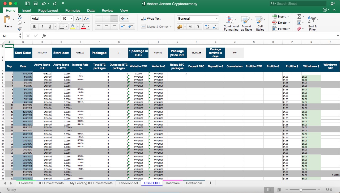Toggle Underline formatting
This screenshot has height=193, width=340.
coord(50,27)
